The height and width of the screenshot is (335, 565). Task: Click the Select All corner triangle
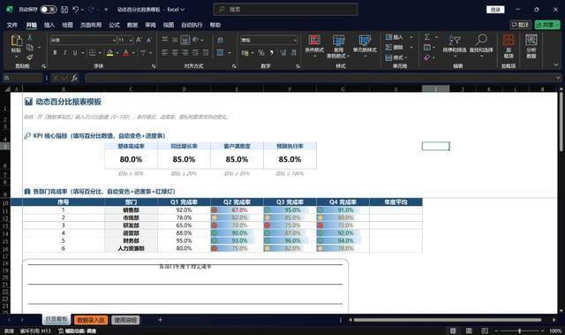pyautogui.click(x=7, y=88)
